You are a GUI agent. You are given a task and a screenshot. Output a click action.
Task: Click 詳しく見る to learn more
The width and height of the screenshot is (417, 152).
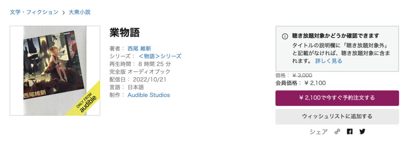pyautogui.click(x=329, y=61)
